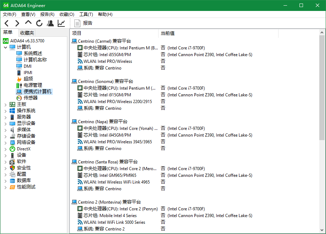The height and width of the screenshot is (234, 326).
Task: Open the 帮助(H) menu
Action: coord(105,14)
